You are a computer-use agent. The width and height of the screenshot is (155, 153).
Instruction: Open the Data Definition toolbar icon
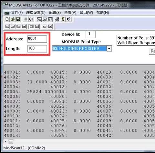(39, 19)
